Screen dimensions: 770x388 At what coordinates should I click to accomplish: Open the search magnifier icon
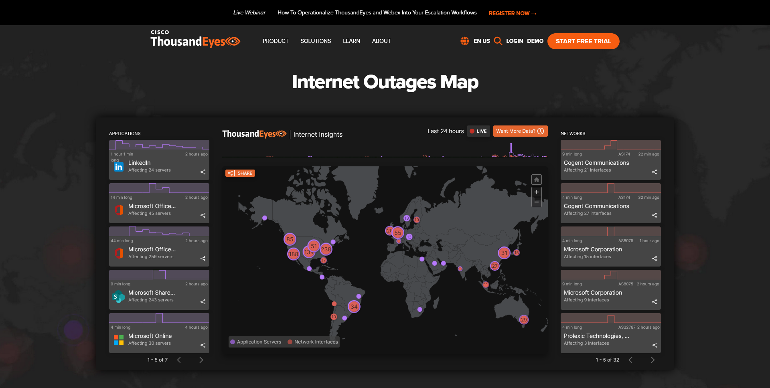coord(498,41)
